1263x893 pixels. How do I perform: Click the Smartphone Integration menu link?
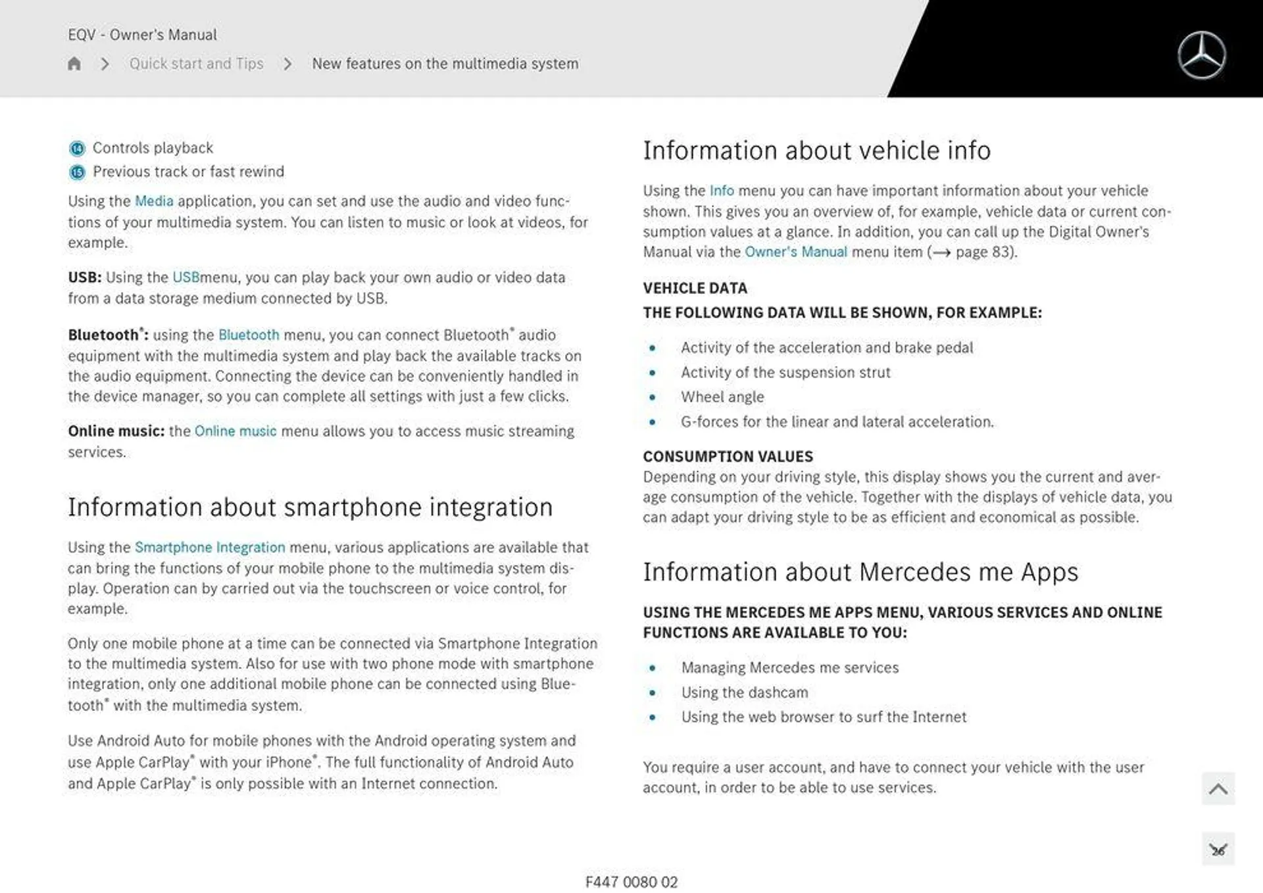(x=209, y=548)
